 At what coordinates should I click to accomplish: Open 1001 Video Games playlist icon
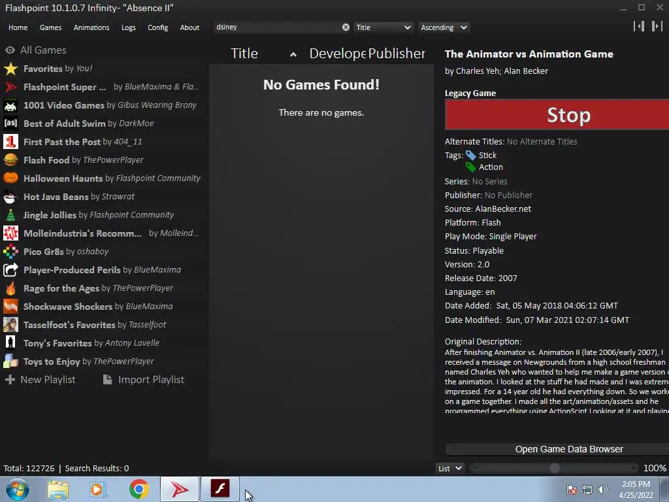[x=10, y=105]
